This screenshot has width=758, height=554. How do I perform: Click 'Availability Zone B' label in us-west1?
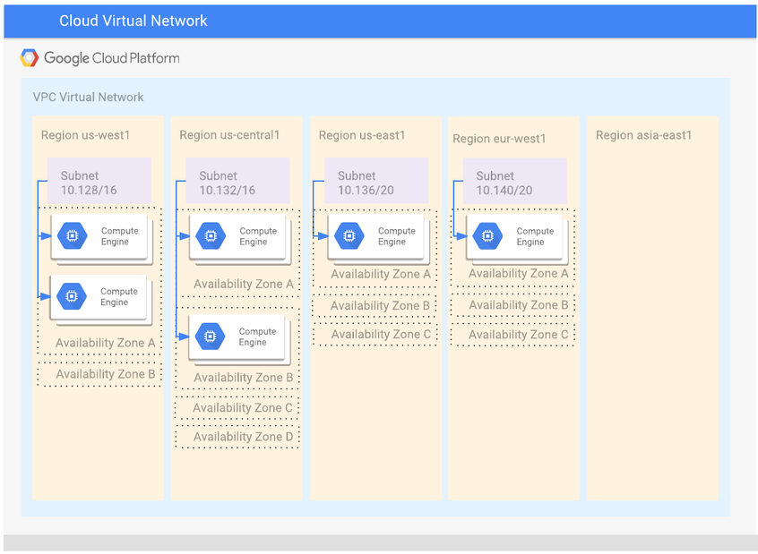106,374
